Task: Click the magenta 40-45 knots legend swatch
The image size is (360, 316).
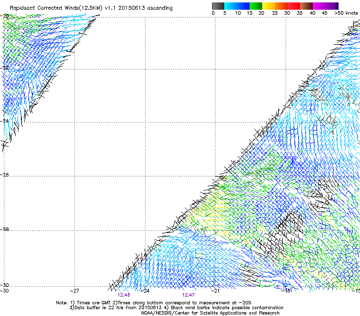Action: (x=319, y=6)
